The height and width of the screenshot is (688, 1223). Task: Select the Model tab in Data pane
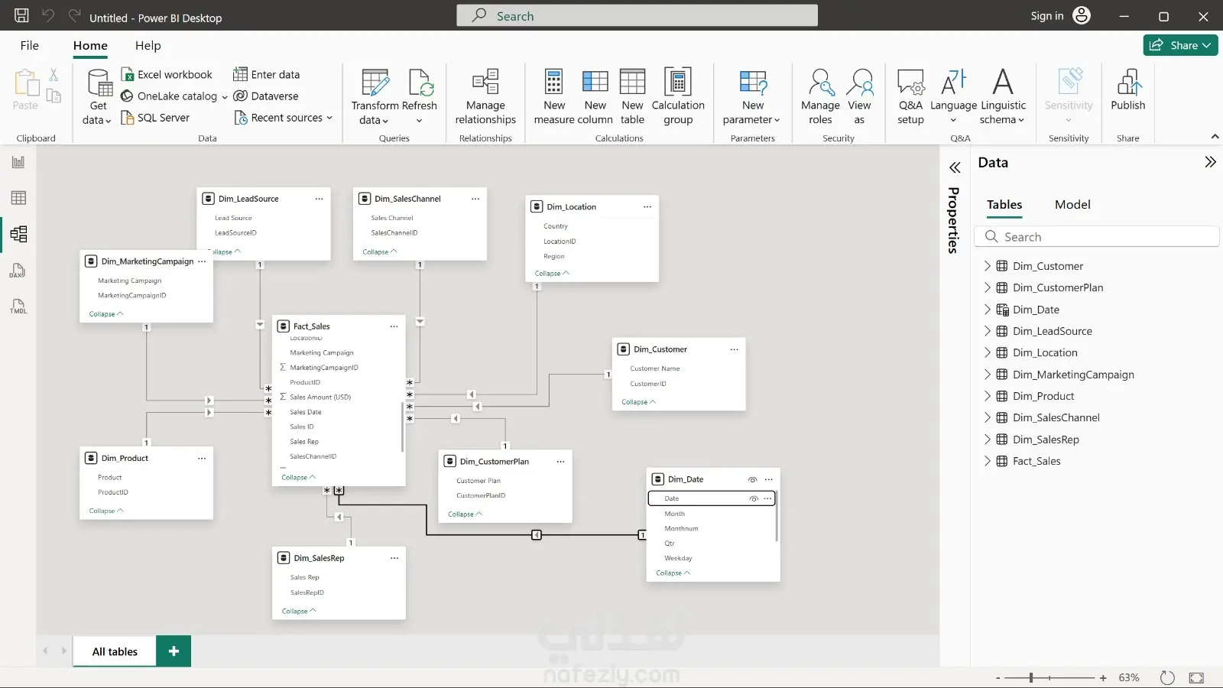(x=1072, y=205)
